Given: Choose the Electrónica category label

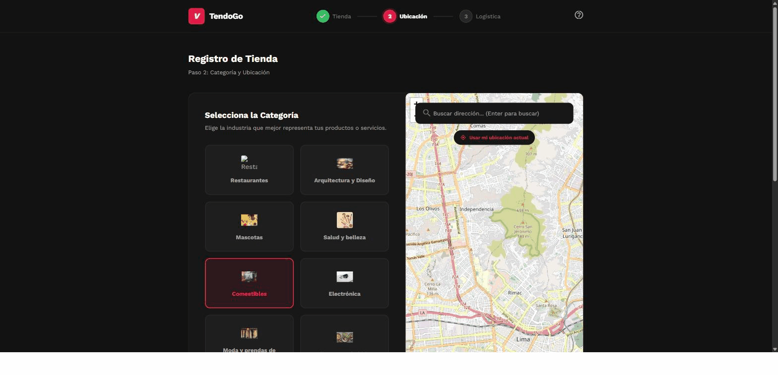Looking at the screenshot, I should (344, 294).
